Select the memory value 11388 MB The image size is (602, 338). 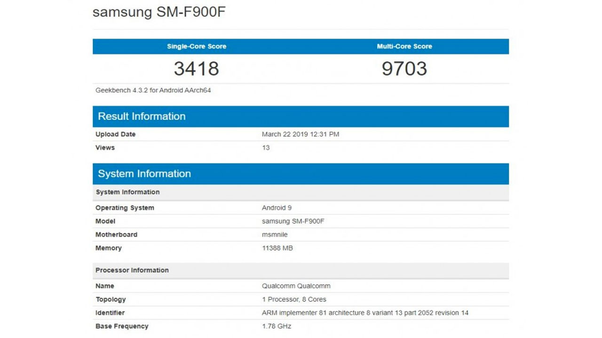(x=277, y=248)
